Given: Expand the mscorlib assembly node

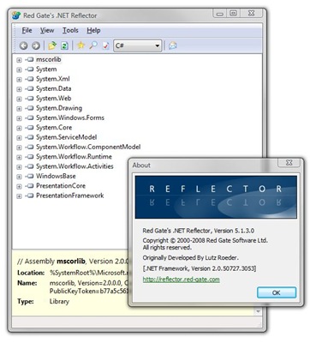Looking at the screenshot, I should click(19, 60).
